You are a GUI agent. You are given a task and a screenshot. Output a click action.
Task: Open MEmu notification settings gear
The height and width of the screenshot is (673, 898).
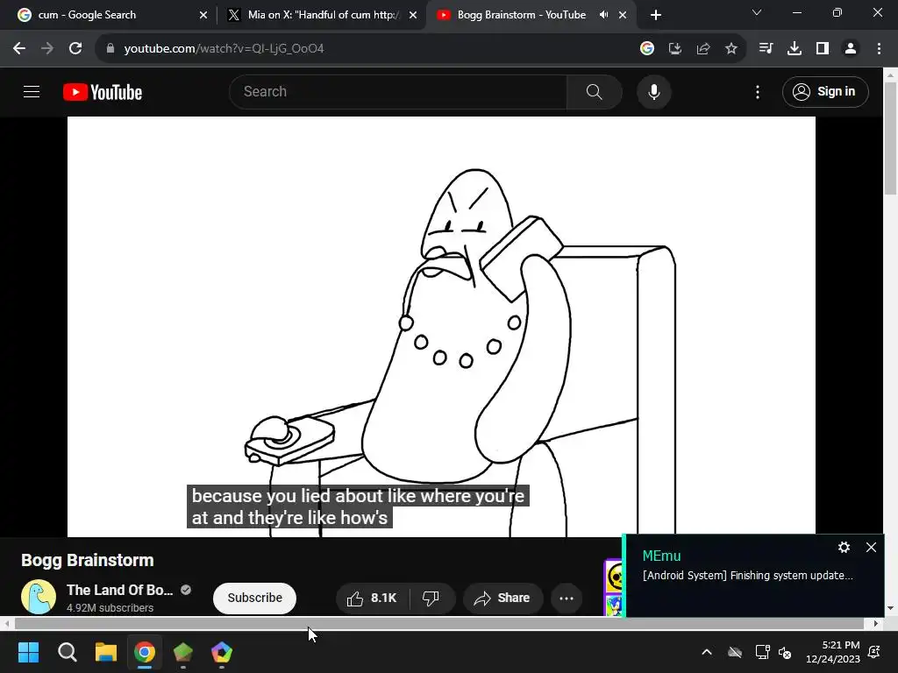tap(844, 547)
